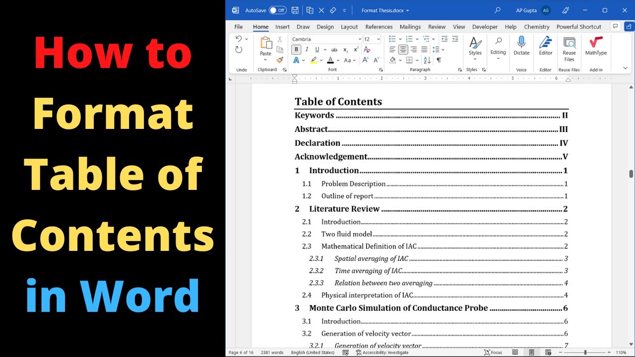Show paragraph marks with the pilcrow icon

(439, 60)
